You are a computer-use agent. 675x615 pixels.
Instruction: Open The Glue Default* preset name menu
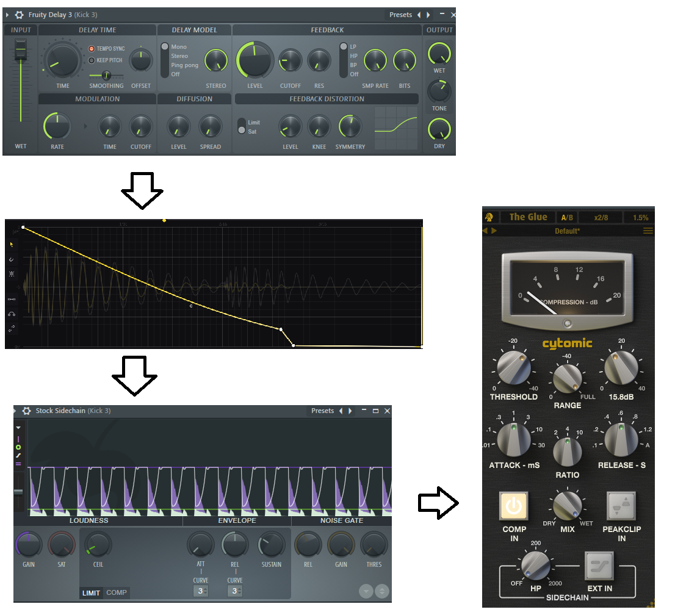pos(567,231)
